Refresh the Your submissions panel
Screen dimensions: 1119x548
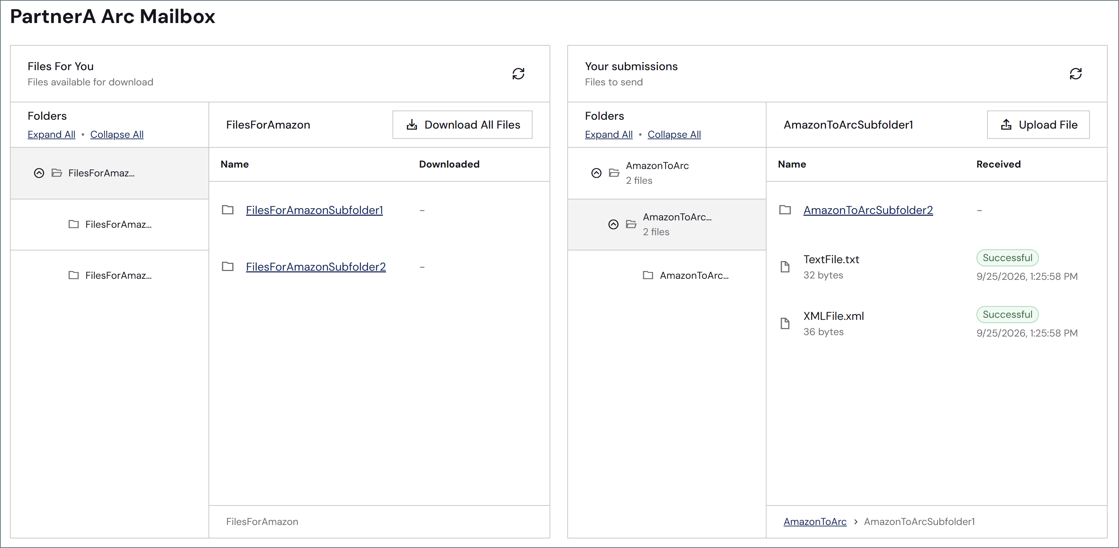[x=1075, y=74]
